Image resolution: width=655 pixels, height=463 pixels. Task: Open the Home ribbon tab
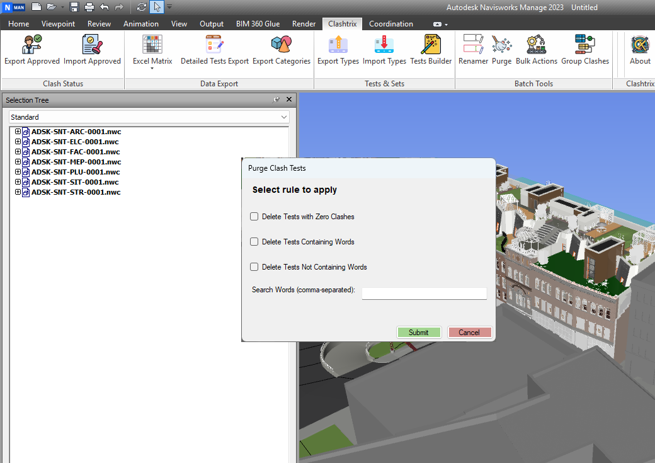click(18, 24)
